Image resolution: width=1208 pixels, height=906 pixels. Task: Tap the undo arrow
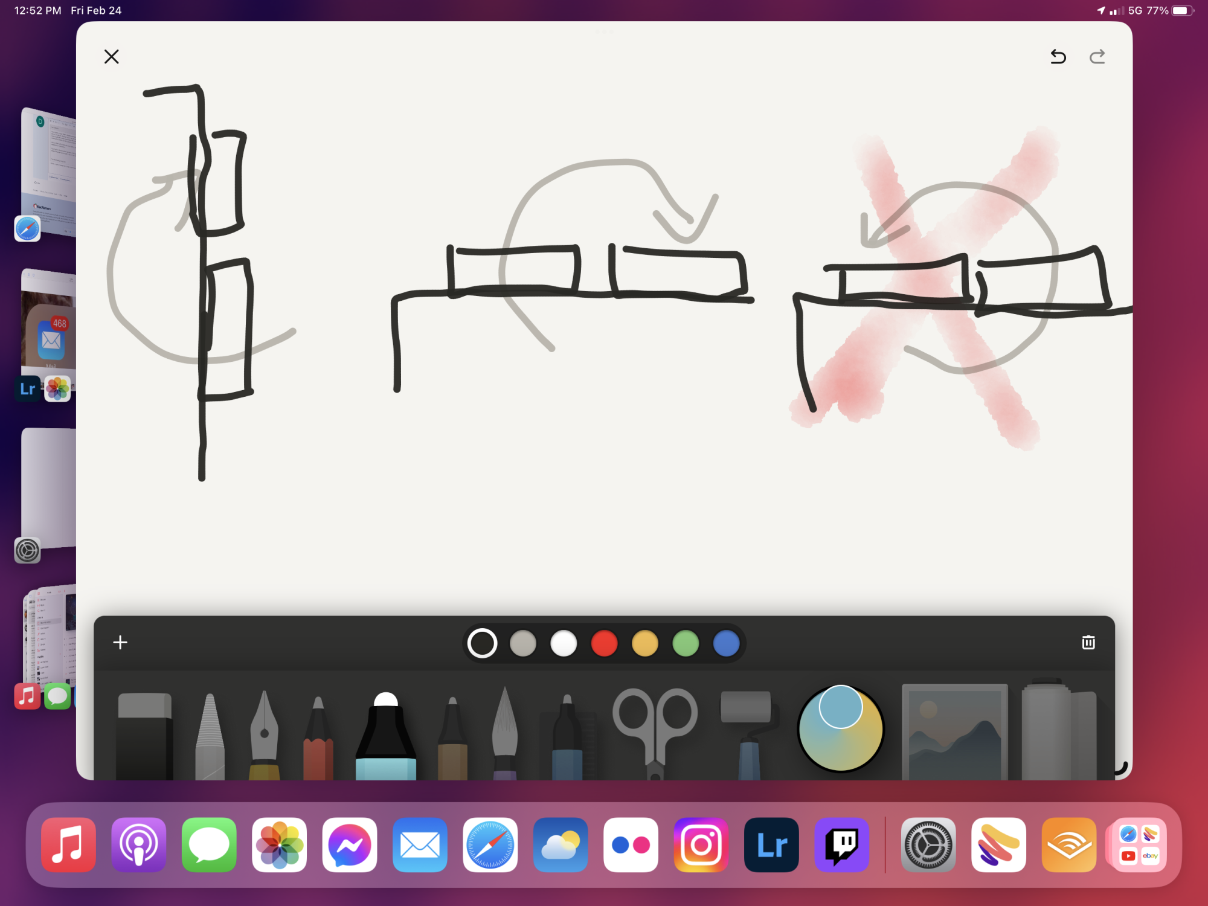coord(1058,57)
